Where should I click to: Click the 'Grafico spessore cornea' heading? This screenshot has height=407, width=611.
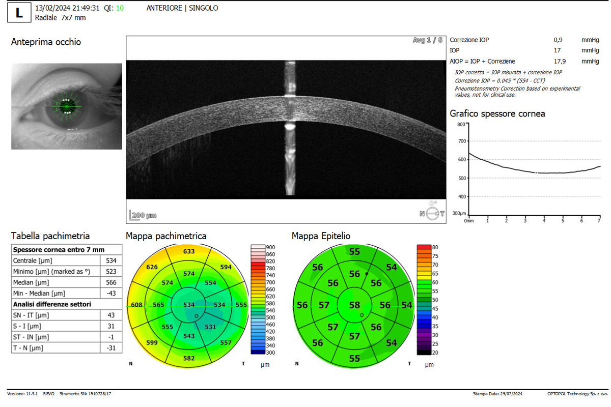click(497, 114)
